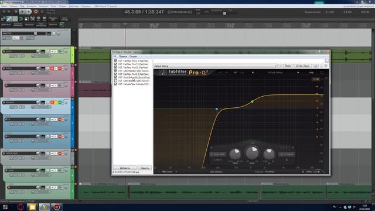Screen dimensions: 375x211
Task: Toggle Pro-Q 3 full screen mode
Action: 321,73
